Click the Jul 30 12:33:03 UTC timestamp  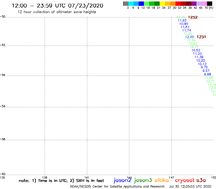tap(190, 187)
